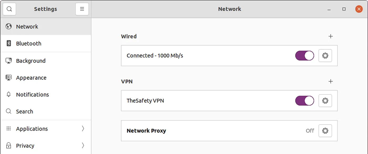The width and height of the screenshot is (368, 154).
Task: Select the Appearance icon in sidebar
Action: point(8,78)
